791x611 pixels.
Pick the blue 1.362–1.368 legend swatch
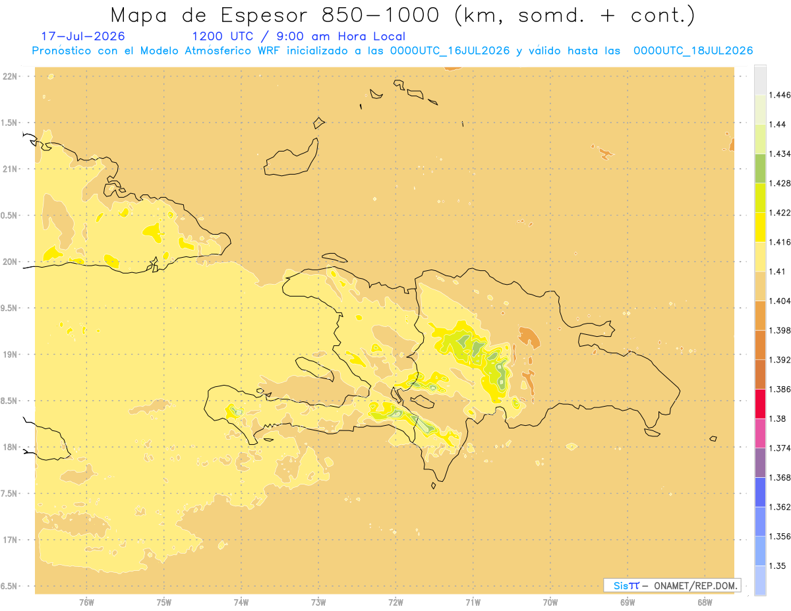pos(760,492)
